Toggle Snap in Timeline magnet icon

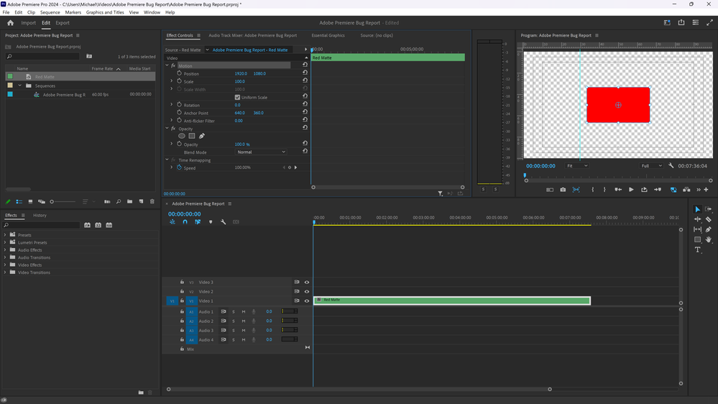tap(185, 222)
